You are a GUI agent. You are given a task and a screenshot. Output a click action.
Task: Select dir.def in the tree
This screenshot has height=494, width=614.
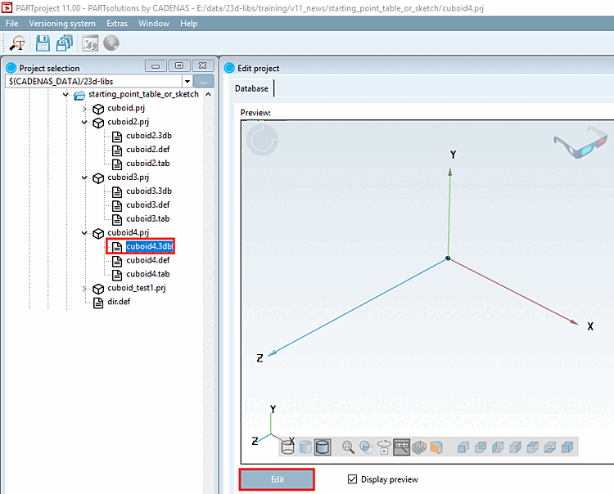tap(119, 302)
